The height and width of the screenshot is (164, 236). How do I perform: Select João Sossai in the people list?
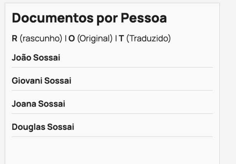tap(32, 58)
